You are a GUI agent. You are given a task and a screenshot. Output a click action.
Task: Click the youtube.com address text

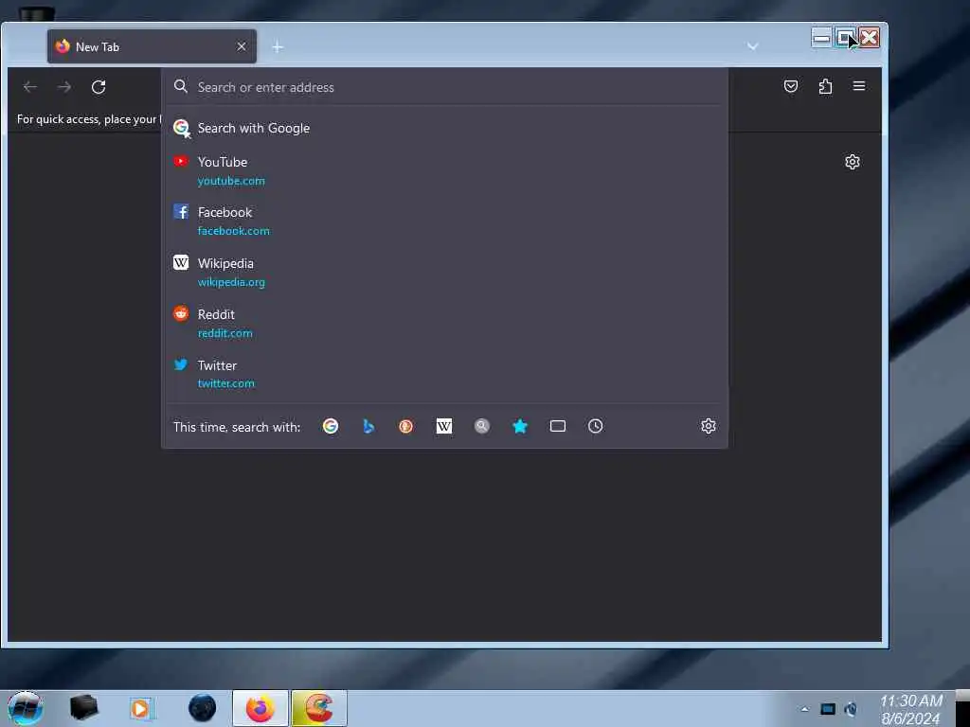[231, 181]
